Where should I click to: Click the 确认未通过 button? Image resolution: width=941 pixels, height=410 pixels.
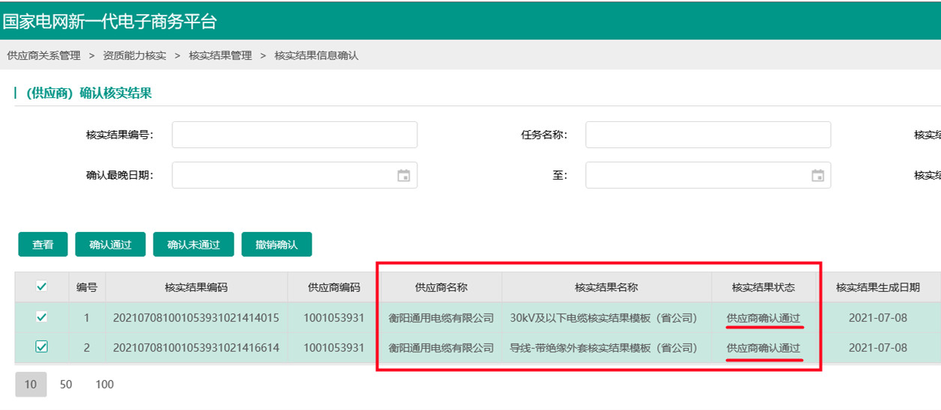pyautogui.click(x=193, y=245)
